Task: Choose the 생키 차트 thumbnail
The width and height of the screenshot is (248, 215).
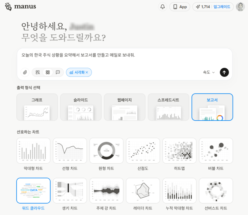Action: click(x=70, y=191)
